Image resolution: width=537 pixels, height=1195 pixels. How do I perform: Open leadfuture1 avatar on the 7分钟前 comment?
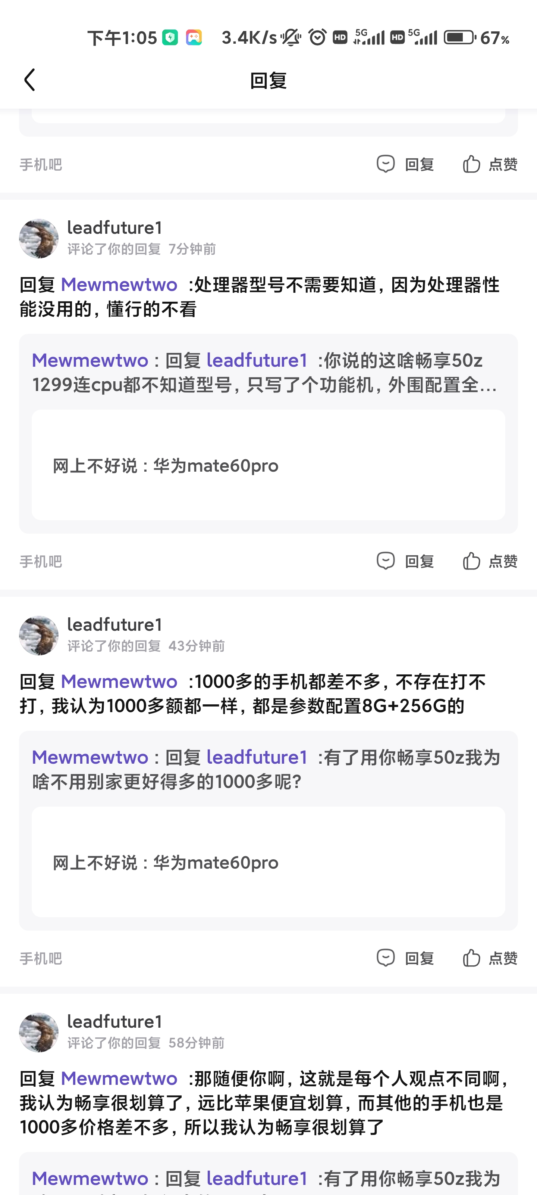(39, 239)
